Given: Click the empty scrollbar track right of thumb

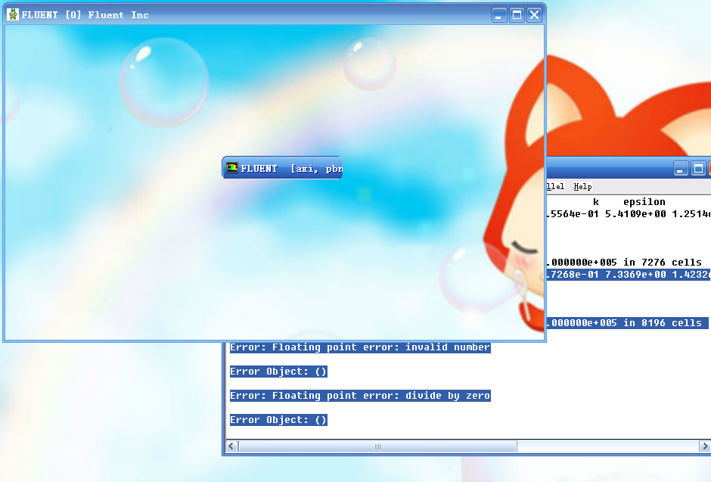Looking at the screenshot, I should 605,446.
